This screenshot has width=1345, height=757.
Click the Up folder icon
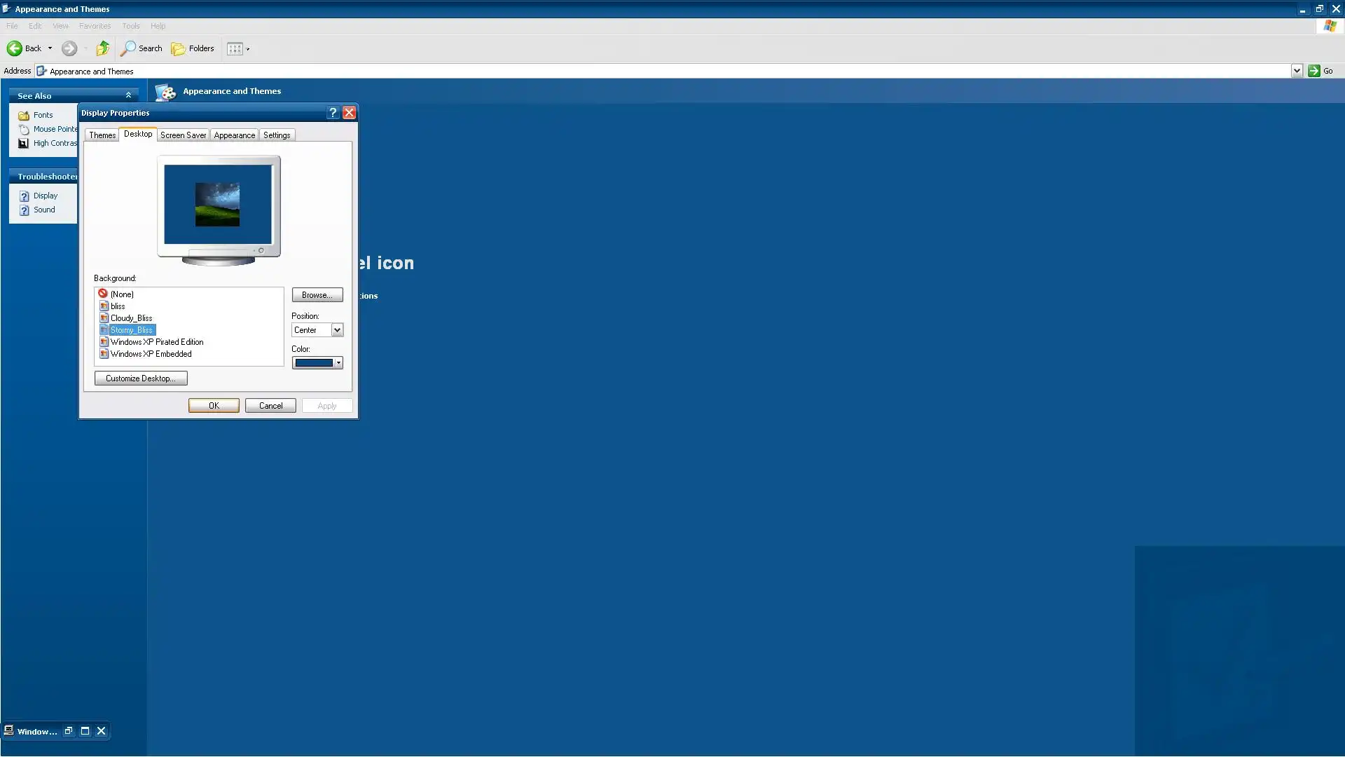click(x=103, y=48)
